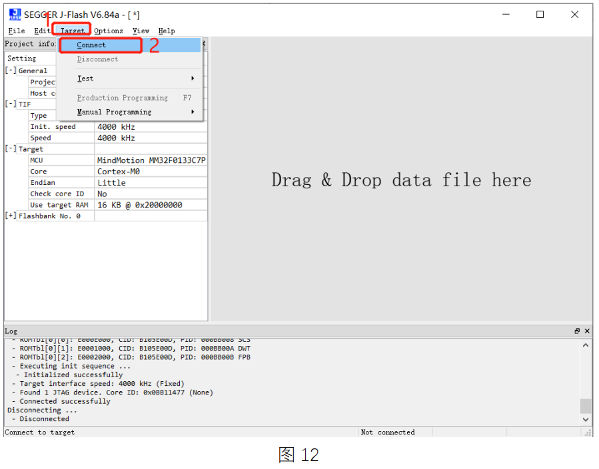Viewport: 599px width, 469px height.
Task: Click the status bar resize grip
Action: (588, 433)
